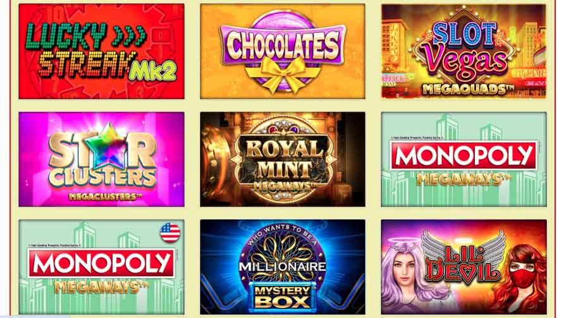Click the green triple arrows beside Lucky
The width and height of the screenshot is (566, 318).
[x=128, y=36]
